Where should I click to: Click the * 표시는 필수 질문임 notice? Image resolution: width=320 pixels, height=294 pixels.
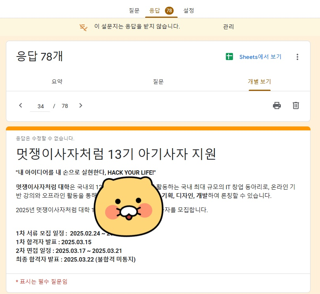point(42,282)
